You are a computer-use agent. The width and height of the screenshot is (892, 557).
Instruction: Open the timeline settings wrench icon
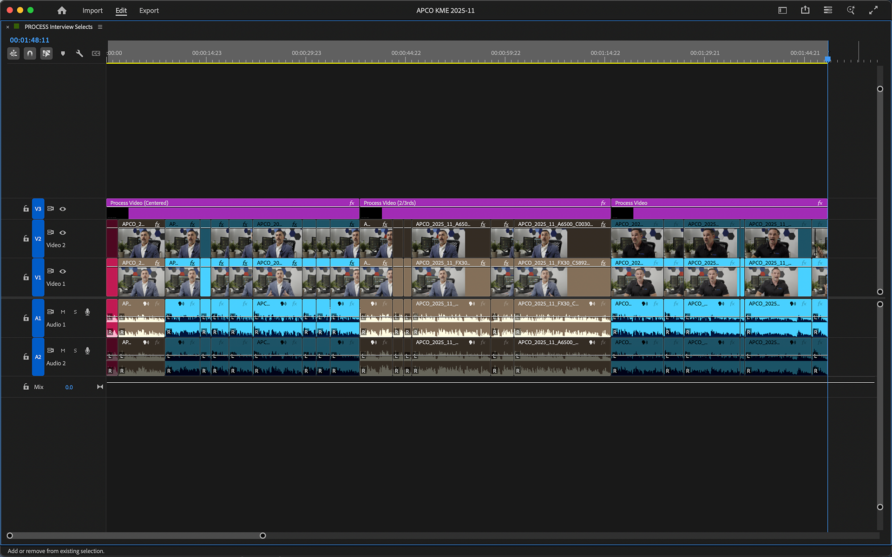click(x=79, y=53)
